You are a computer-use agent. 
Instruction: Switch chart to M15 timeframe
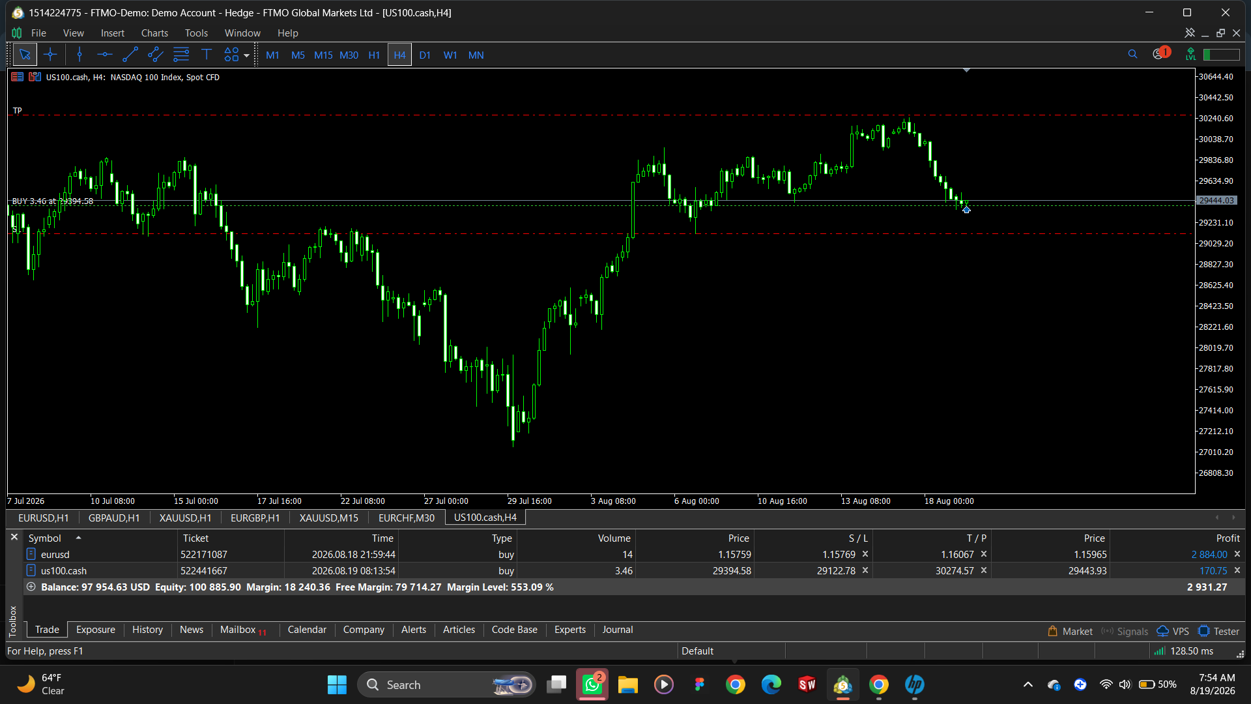[x=323, y=55]
